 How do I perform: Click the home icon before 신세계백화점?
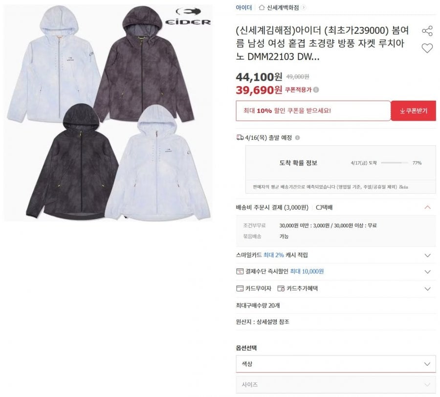262,7
